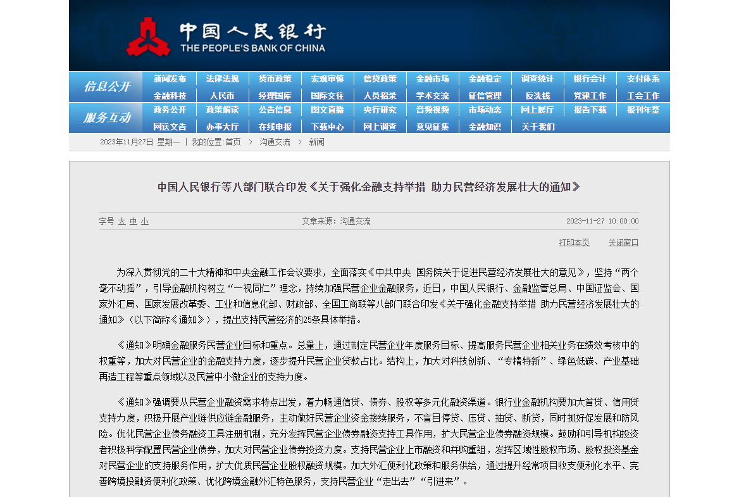The width and height of the screenshot is (739, 497).
Task: Go to 公告信息 section
Action: tap(275, 110)
